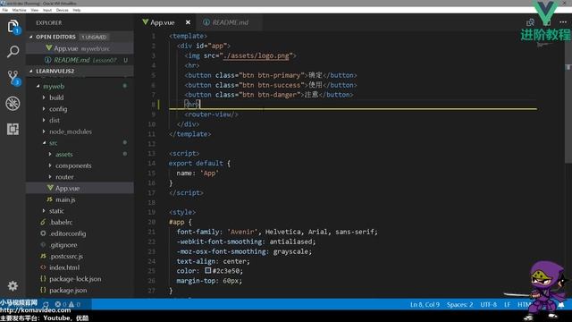Expand the components folder

point(73,165)
